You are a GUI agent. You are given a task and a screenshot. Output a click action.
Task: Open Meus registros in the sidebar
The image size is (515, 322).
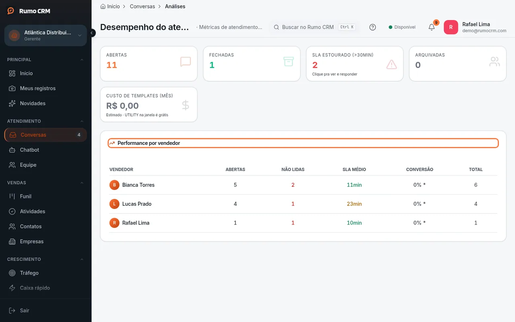pyautogui.click(x=45, y=89)
